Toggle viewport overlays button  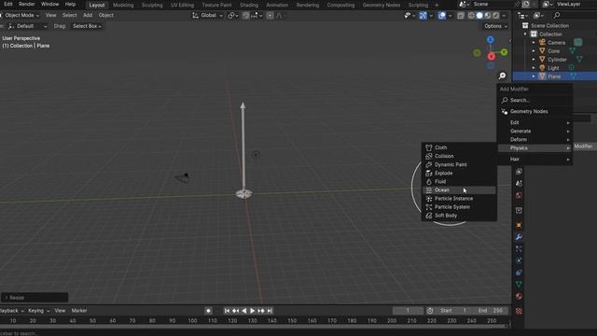[441, 16]
